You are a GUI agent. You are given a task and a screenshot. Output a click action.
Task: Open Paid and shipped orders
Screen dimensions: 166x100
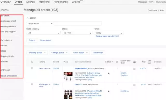pos(8,32)
